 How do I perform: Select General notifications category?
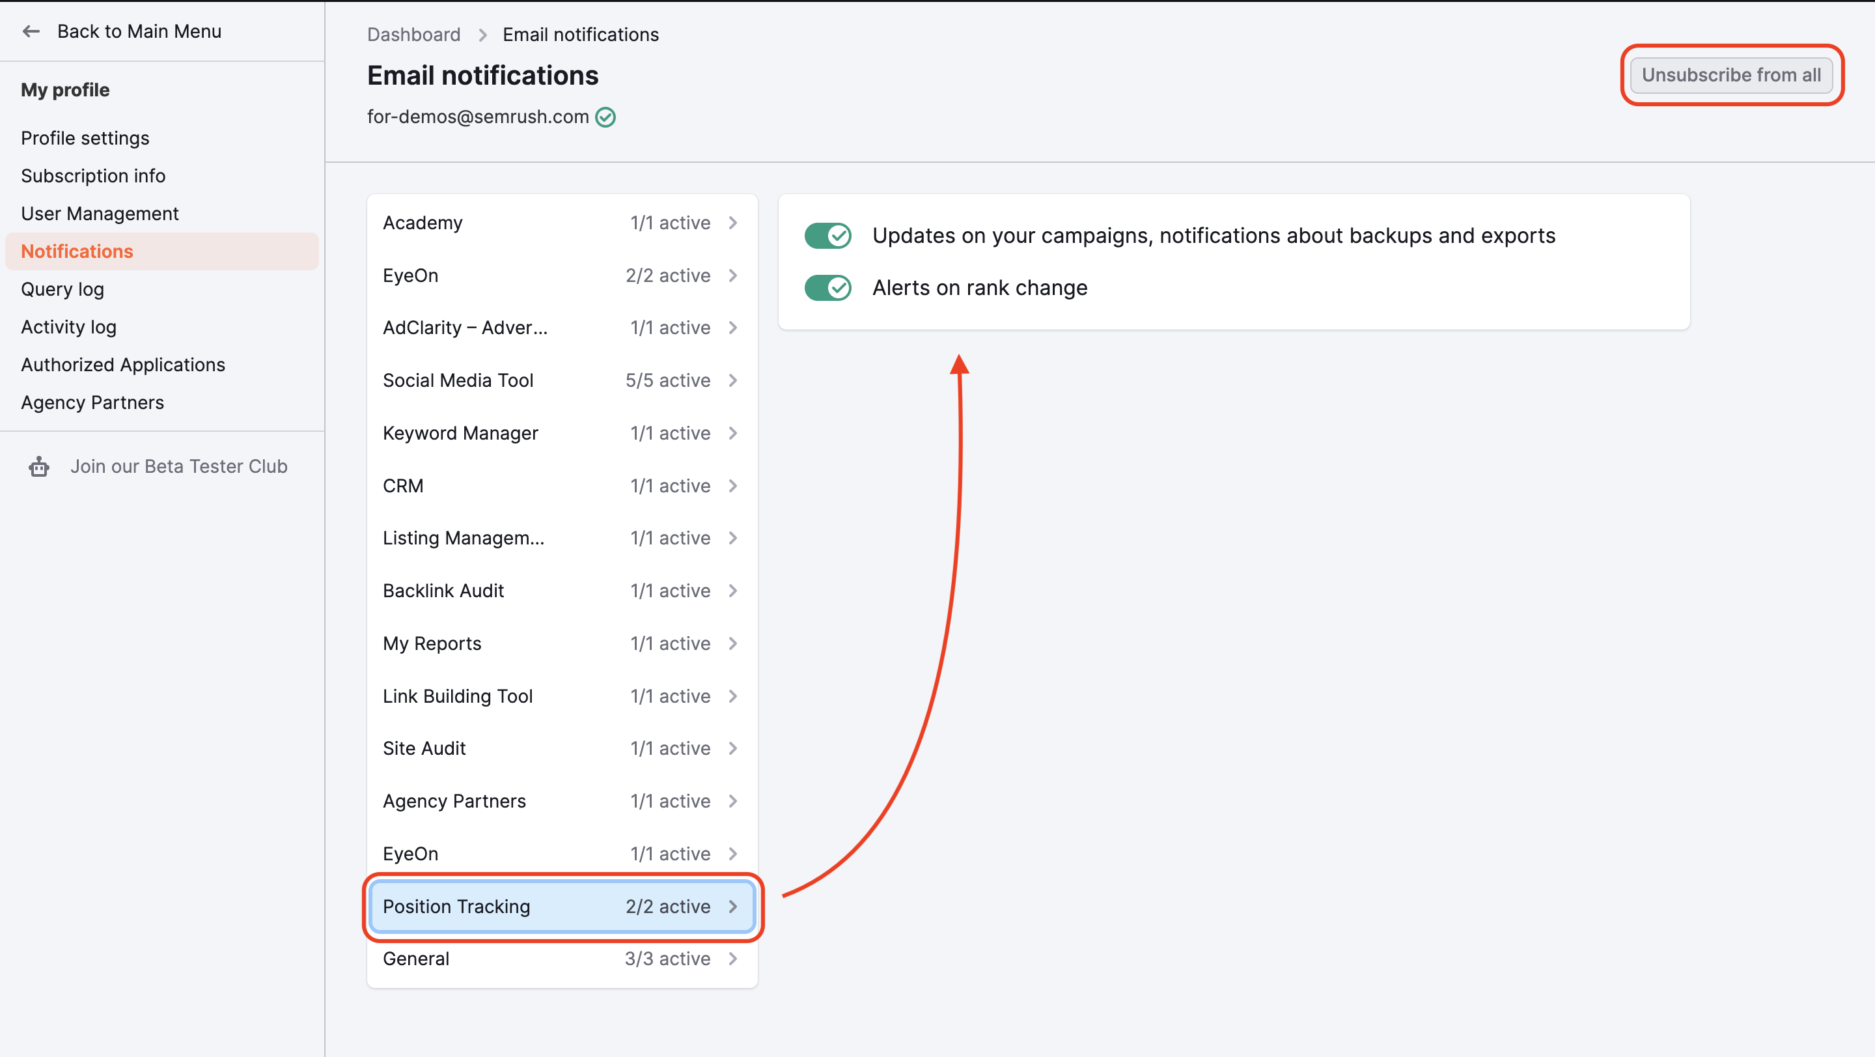pos(562,959)
